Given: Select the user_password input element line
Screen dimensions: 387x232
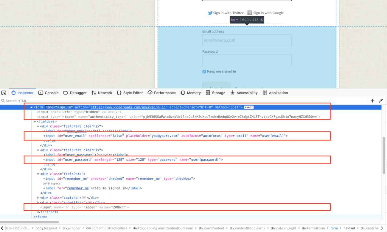Looking at the screenshot, I should (x=133, y=160).
